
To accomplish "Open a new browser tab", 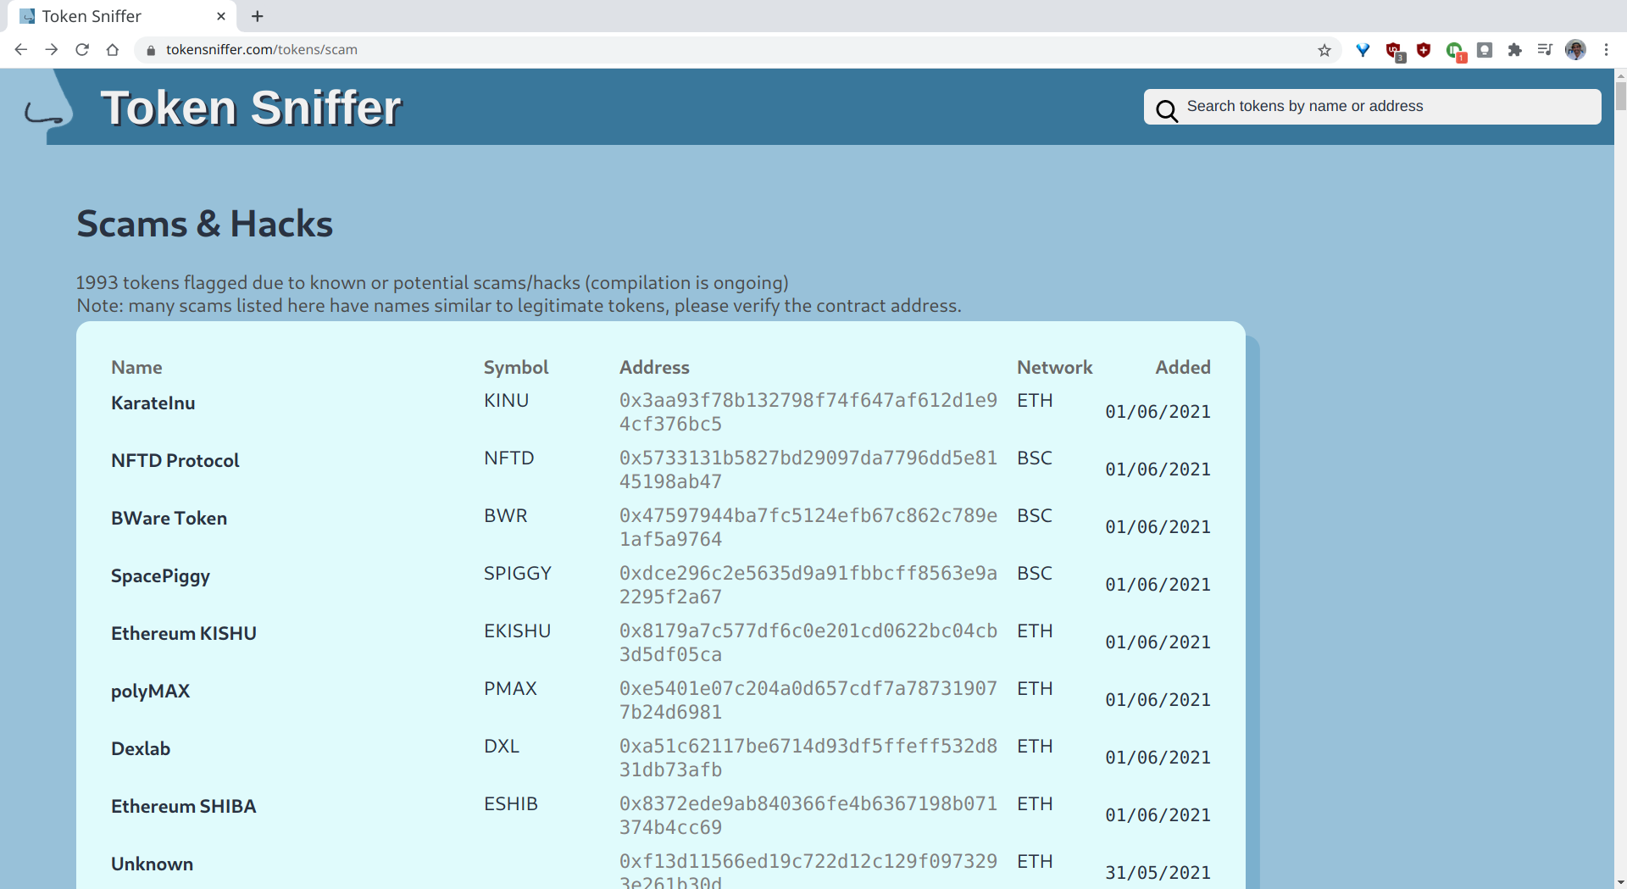I will tap(258, 16).
